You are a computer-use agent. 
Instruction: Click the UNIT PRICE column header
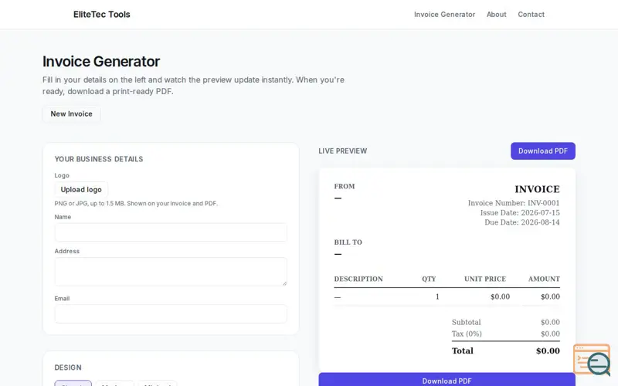click(485, 279)
